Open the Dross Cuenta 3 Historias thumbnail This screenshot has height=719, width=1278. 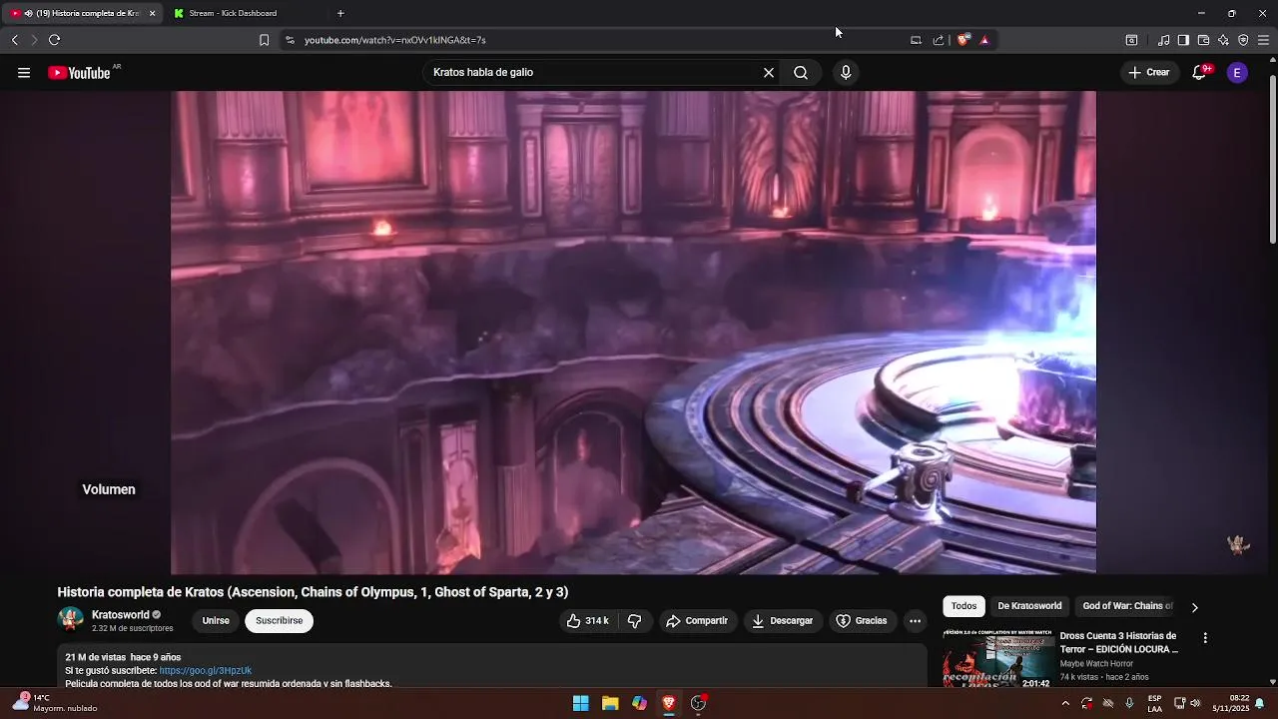[998, 659]
